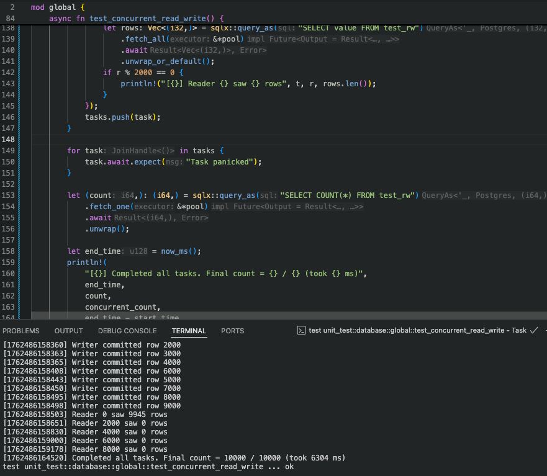The height and width of the screenshot is (476, 547).
Task: Open the OUTPUT panel tab
Action: coord(69,331)
